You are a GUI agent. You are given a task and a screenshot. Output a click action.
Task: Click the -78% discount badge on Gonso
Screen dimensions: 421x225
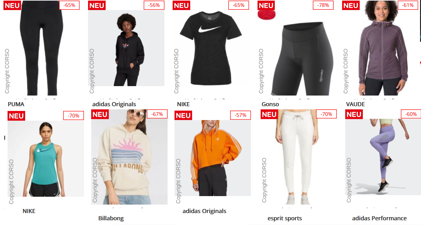(323, 5)
